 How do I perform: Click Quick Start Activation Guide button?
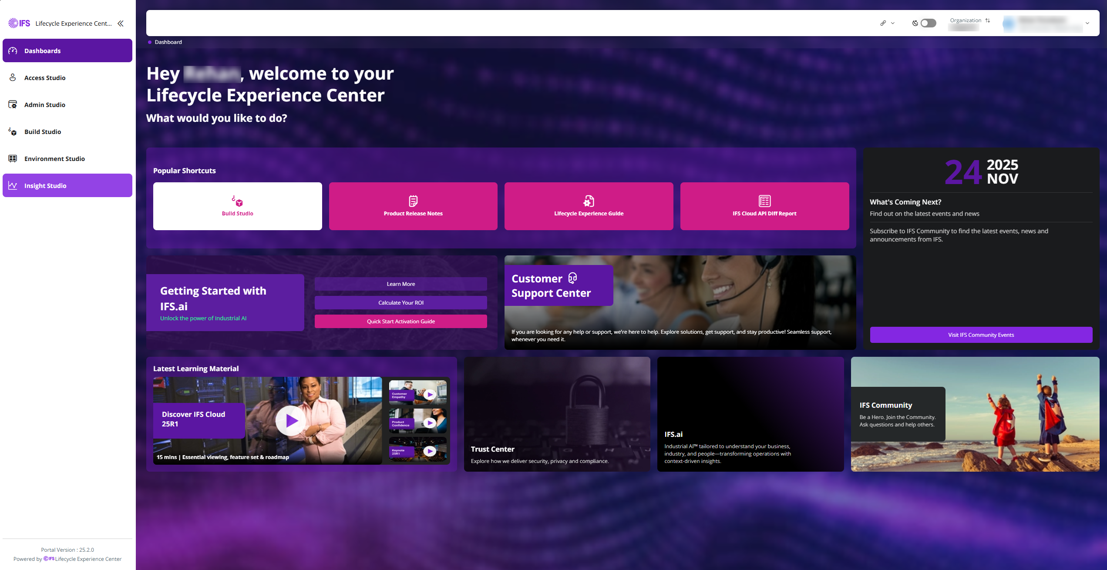pyautogui.click(x=400, y=321)
